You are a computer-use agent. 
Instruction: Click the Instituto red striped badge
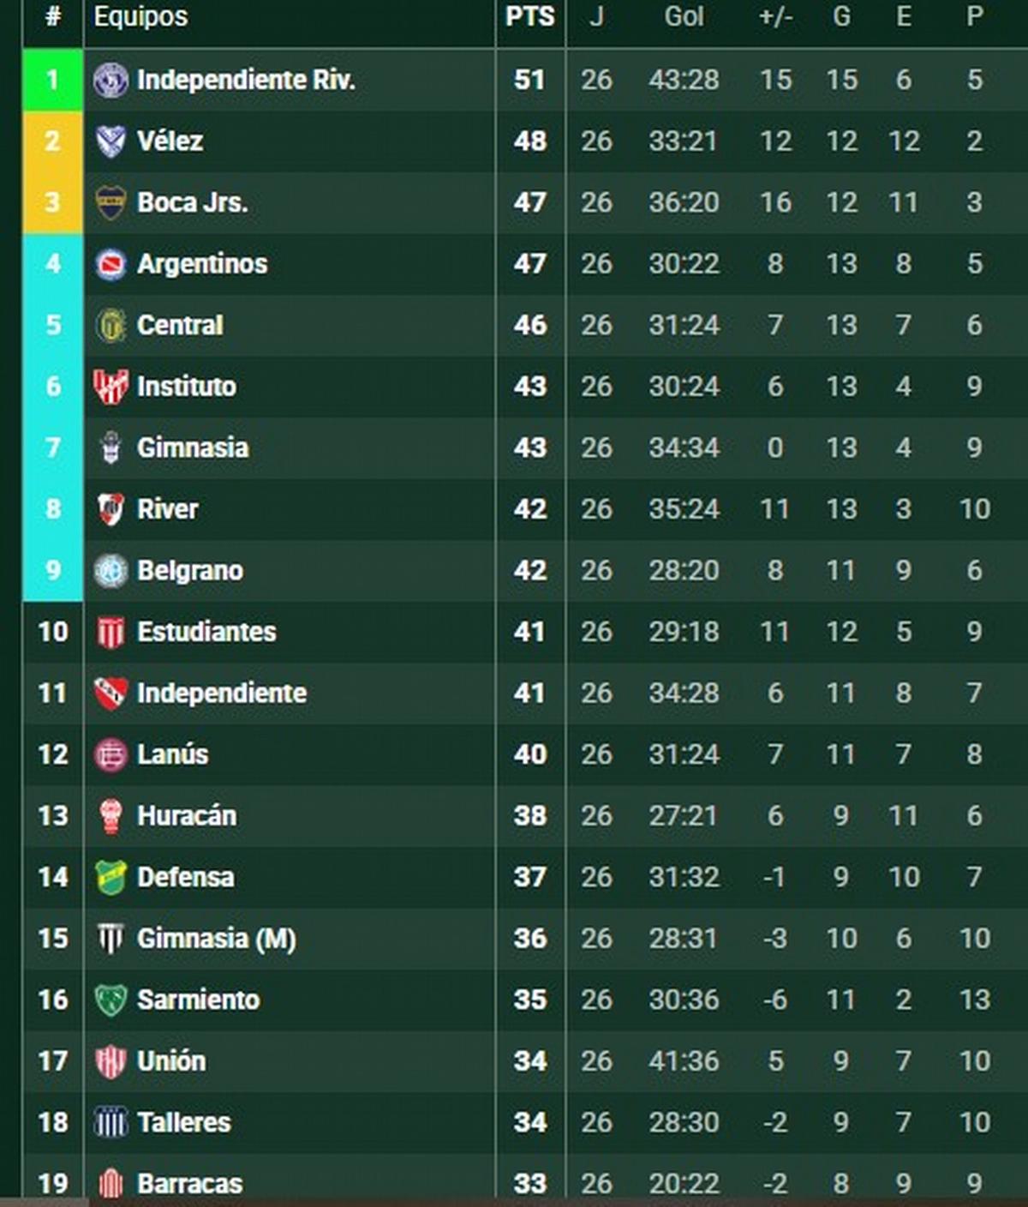pyautogui.click(x=111, y=387)
